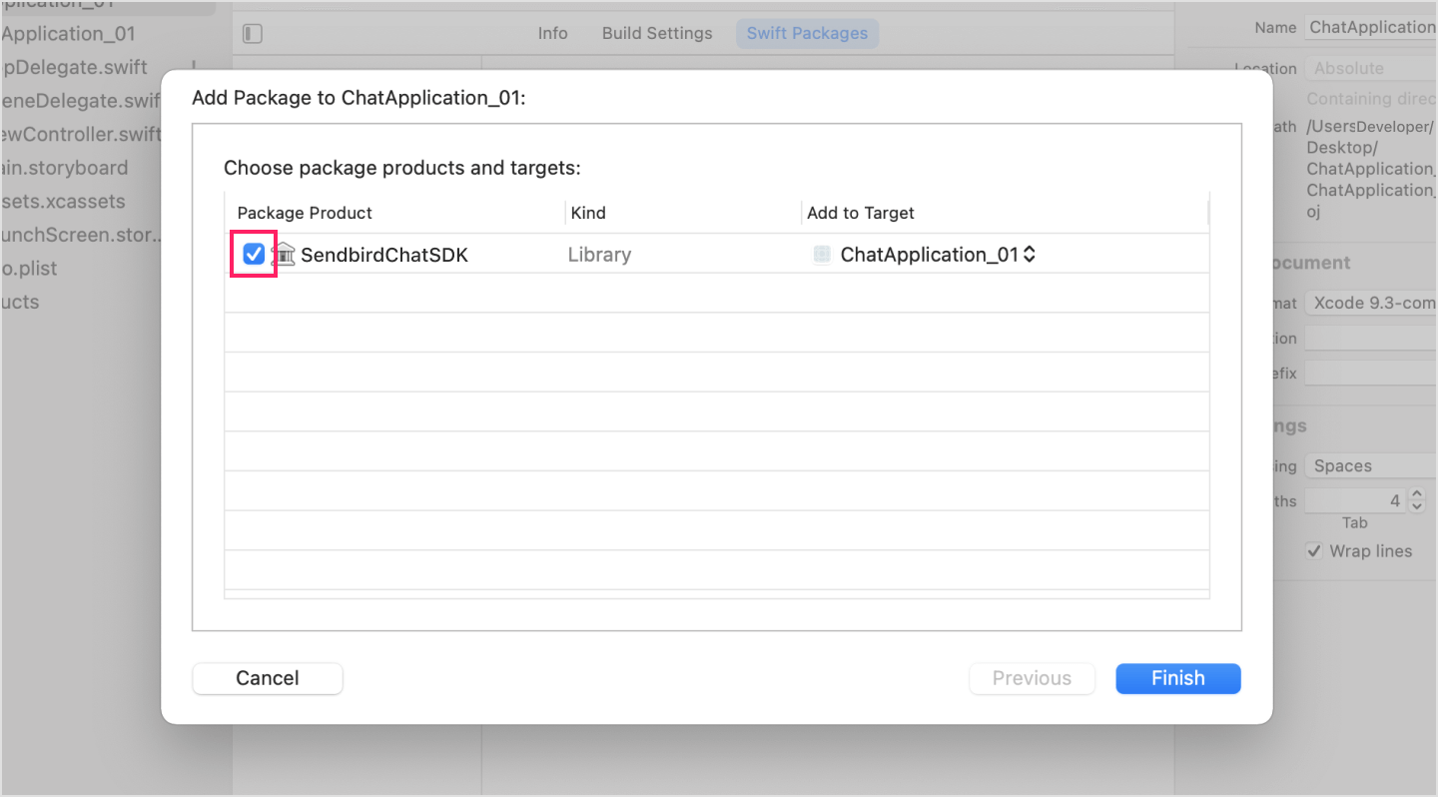Viewport: 1438px width, 797px height.
Task: Select Assets.xcassets in the file navigator
Action: click(x=63, y=201)
